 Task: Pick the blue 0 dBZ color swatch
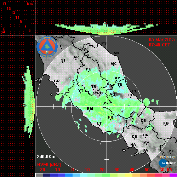click(x=69, y=175)
